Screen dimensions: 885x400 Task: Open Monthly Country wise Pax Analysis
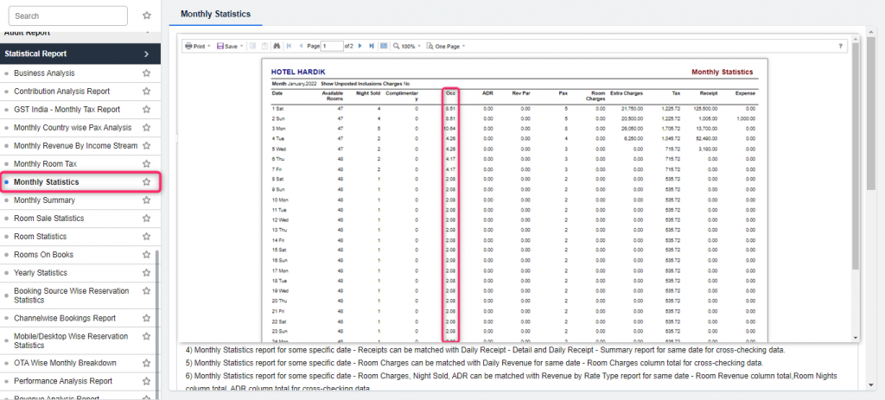73,128
